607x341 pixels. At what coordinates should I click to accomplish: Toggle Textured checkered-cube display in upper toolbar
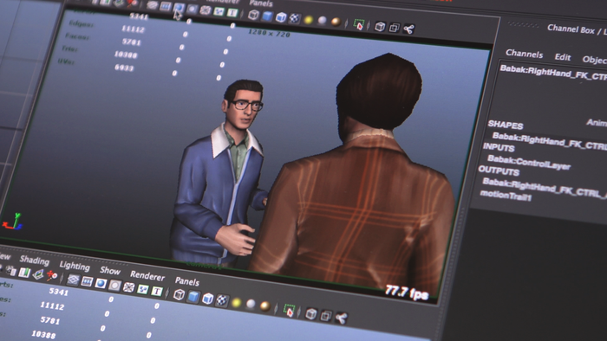point(295,18)
